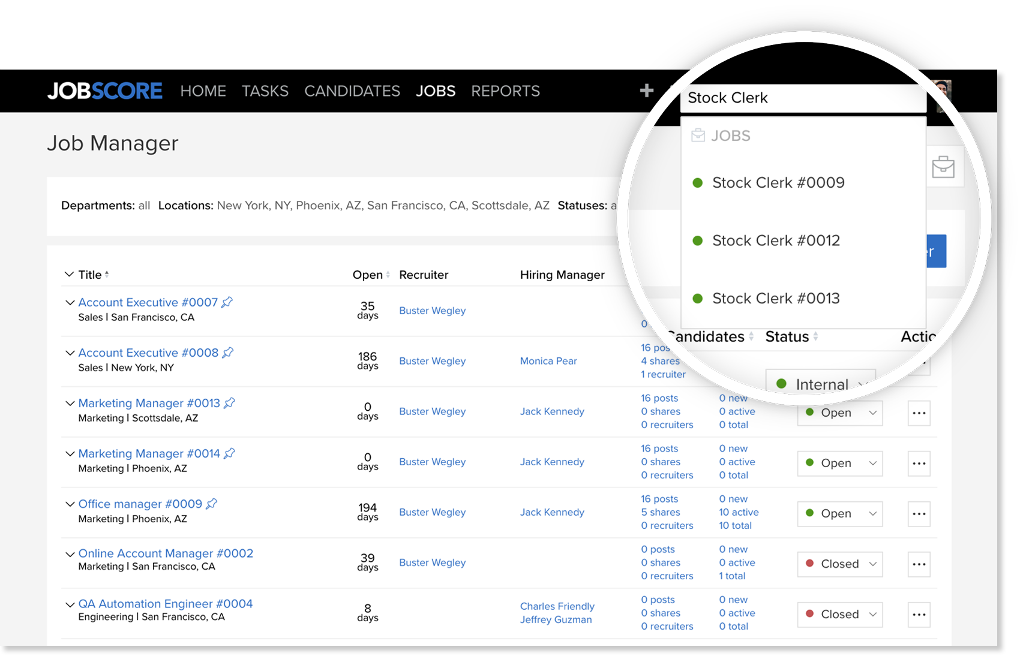Expand the Marketing Manager #0014 row chevron
The image size is (1020, 656).
coord(70,453)
